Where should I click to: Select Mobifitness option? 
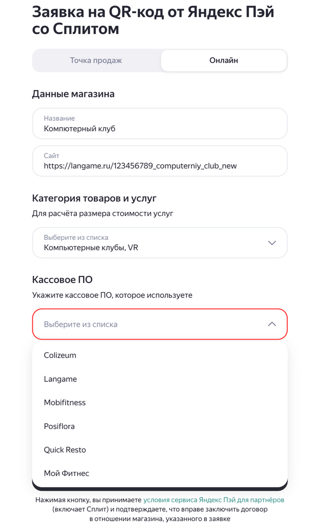pyautogui.click(x=64, y=403)
